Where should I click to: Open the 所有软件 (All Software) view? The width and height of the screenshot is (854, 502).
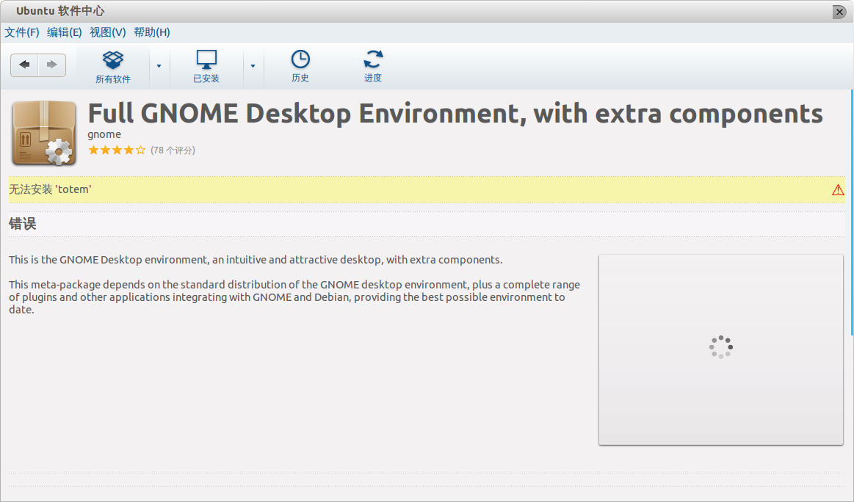(x=113, y=67)
